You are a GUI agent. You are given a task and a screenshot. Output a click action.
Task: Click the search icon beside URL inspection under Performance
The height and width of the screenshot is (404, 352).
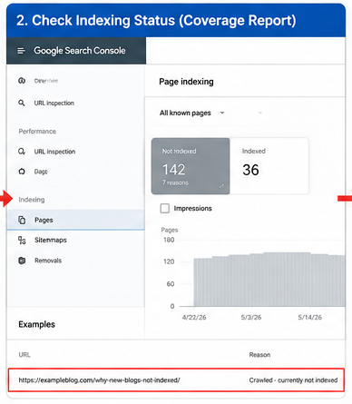pyautogui.click(x=22, y=152)
